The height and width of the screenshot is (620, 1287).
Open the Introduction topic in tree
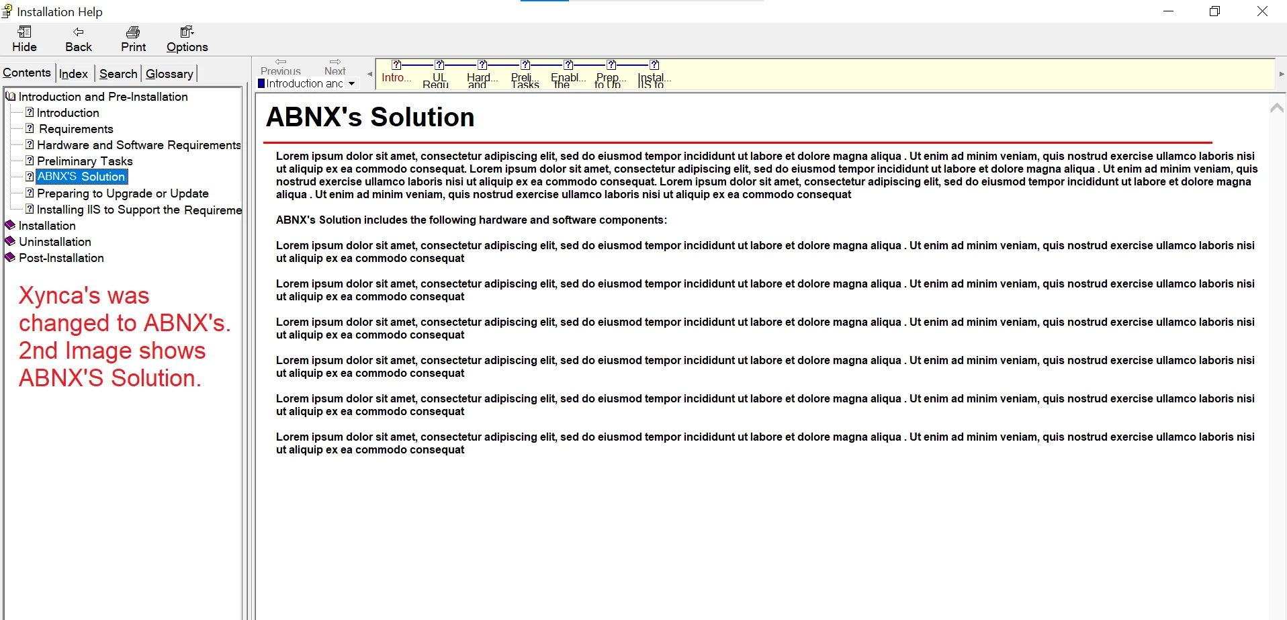(68, 113)
